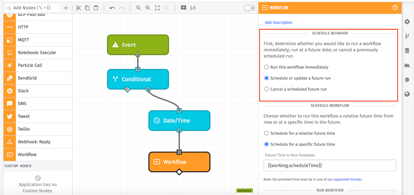Viewport: 414px width, 195px height.
Task: Select the Date/Time node on canvas
Action: click(179, 121)
